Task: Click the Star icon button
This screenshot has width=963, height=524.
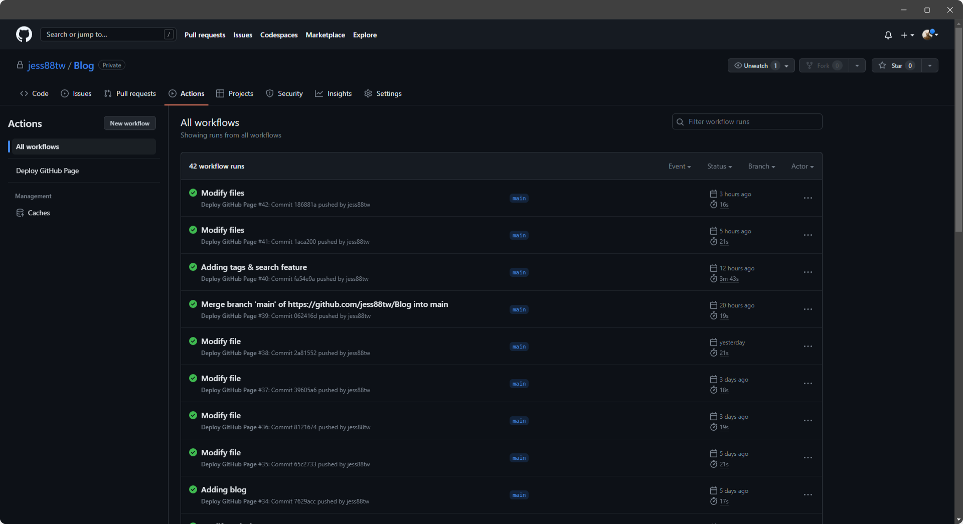Action: click(897, 66)
